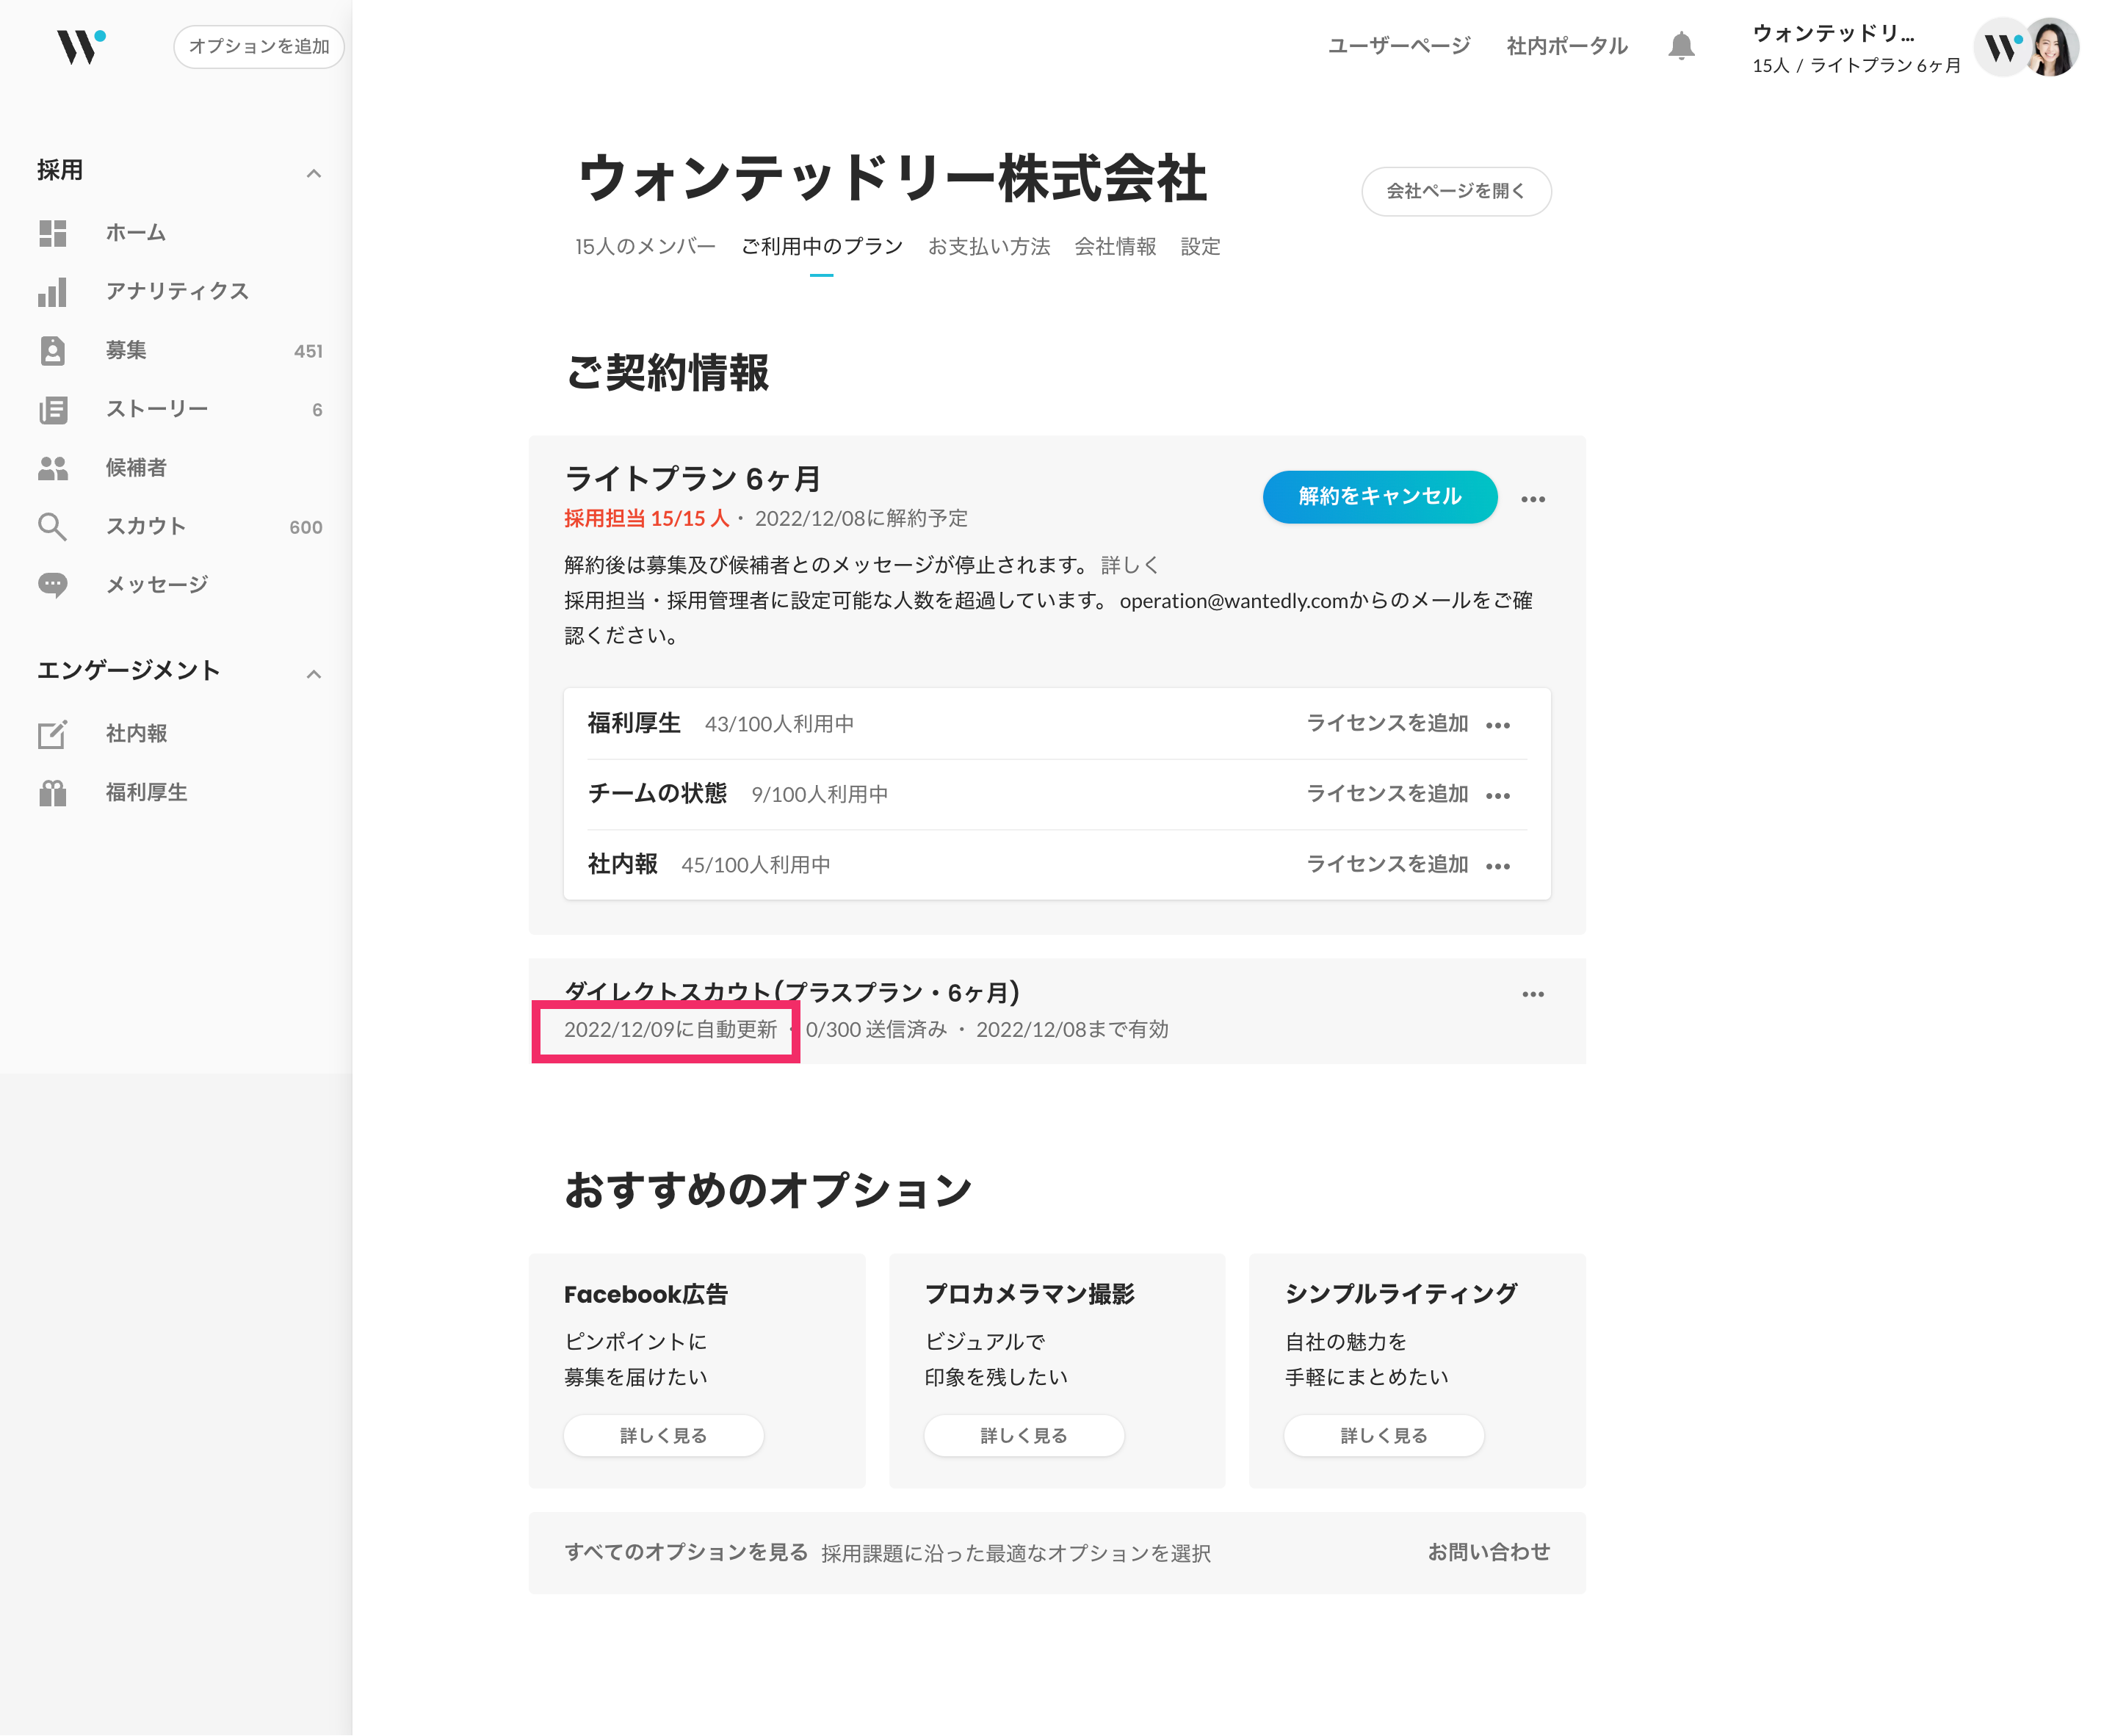Switch to 15人のメンバー tab

pyautogui.click(x=645, y=246)
